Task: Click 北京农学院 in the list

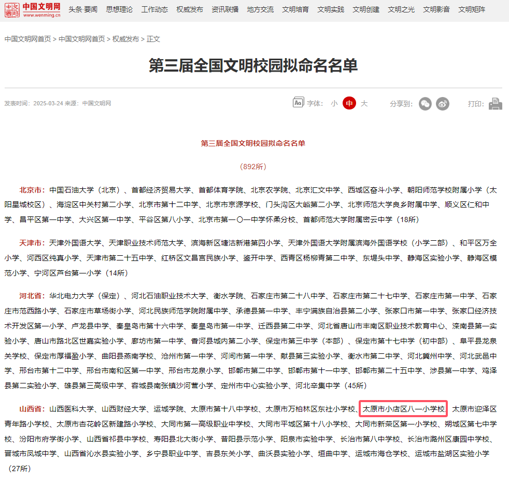Action: (x=270, y=190)
